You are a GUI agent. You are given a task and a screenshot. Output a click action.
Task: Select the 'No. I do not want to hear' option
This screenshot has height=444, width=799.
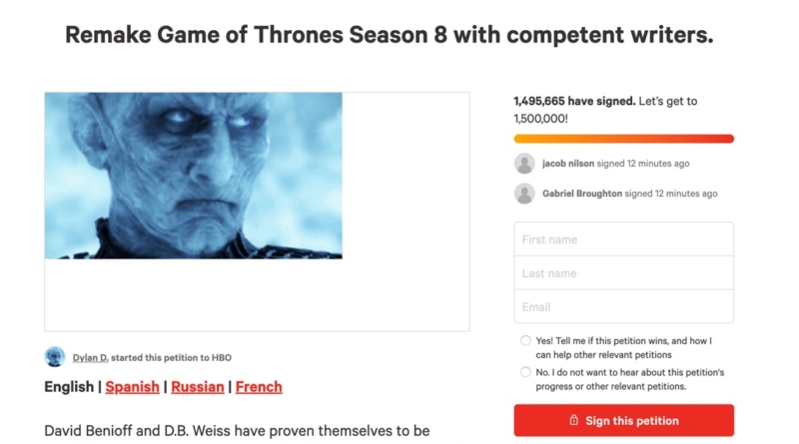click(525, 372)
